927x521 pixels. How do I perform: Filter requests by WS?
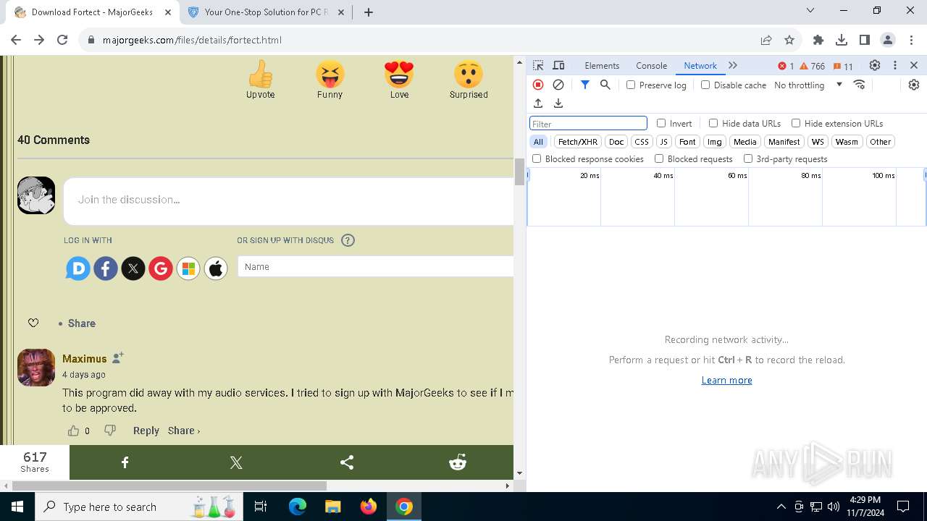click(818, 142)
